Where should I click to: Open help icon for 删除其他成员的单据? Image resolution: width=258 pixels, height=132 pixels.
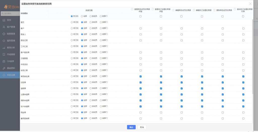[x=214, y=10]
